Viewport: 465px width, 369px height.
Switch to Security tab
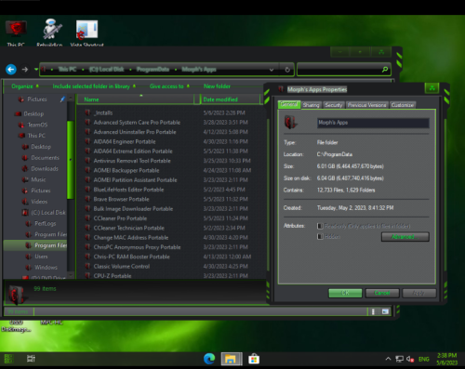tap(334, 105)
